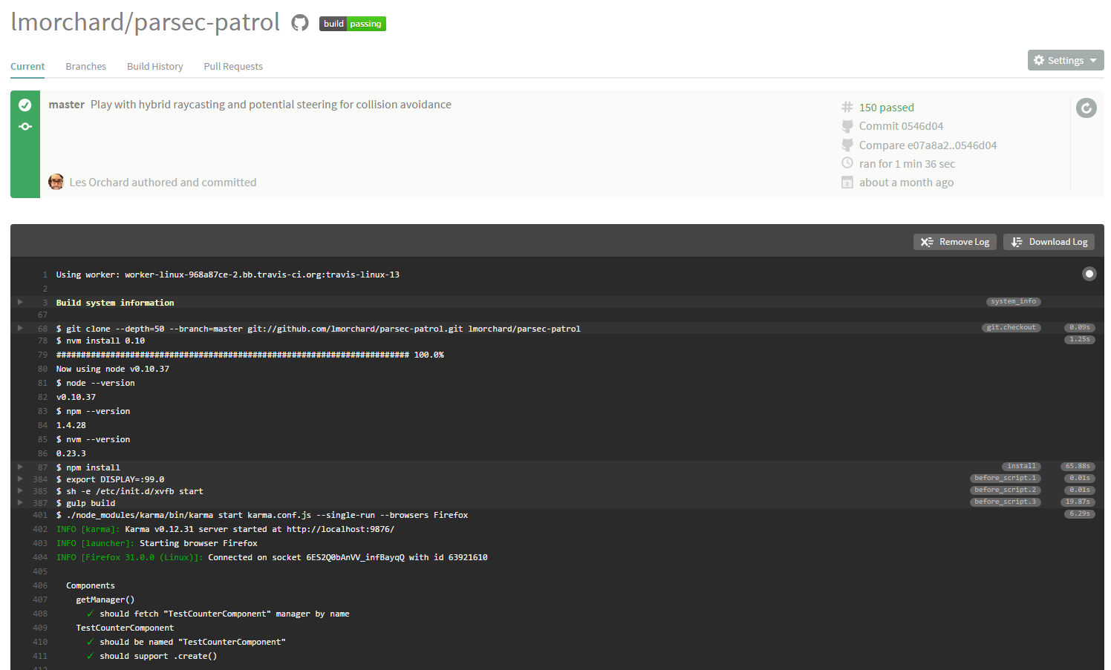Image resolution: width=1111 pixels, height=670 pixels.
Task: Click the commit icon under the status checkmark
Action: click(25, 127)
